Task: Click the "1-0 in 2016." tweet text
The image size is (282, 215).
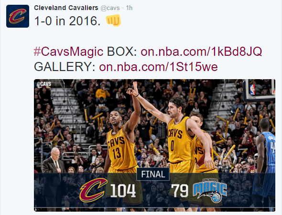Action: pyautogui.click(x=67, y=21)
